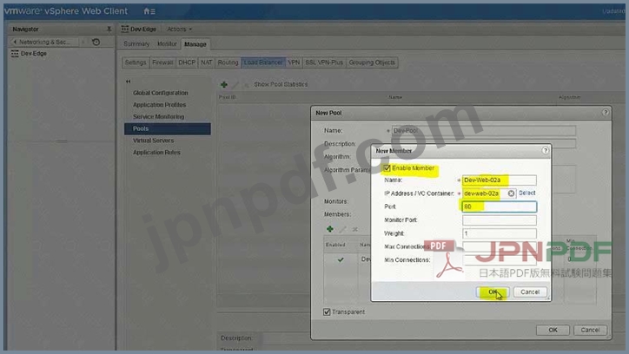Image resolution: width=629 pixels, height=354 pixels.
Task: Confirm New Member with OK
Action: (x=493, y=292)
